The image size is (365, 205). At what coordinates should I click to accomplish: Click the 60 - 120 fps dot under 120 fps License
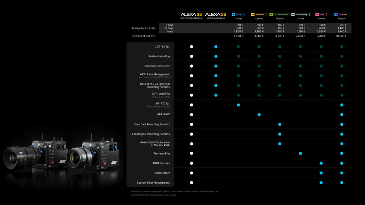238,105
